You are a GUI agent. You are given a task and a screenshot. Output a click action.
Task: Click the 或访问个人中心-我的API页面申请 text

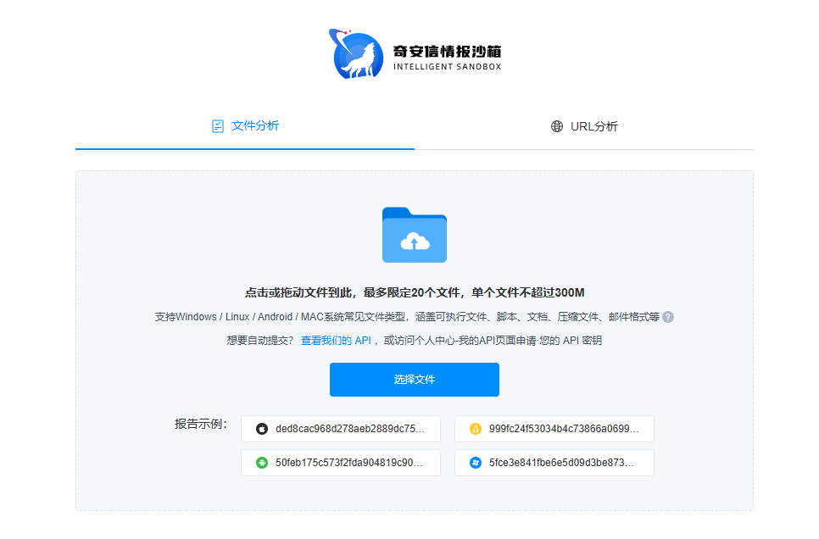click(460, 341)
